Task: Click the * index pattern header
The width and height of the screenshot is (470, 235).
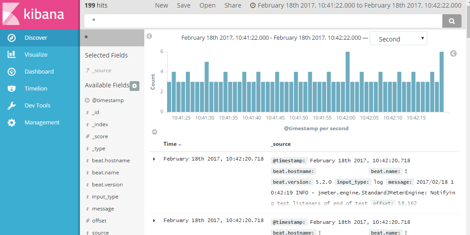Action: pyautogui.click(x=112, y=38)
